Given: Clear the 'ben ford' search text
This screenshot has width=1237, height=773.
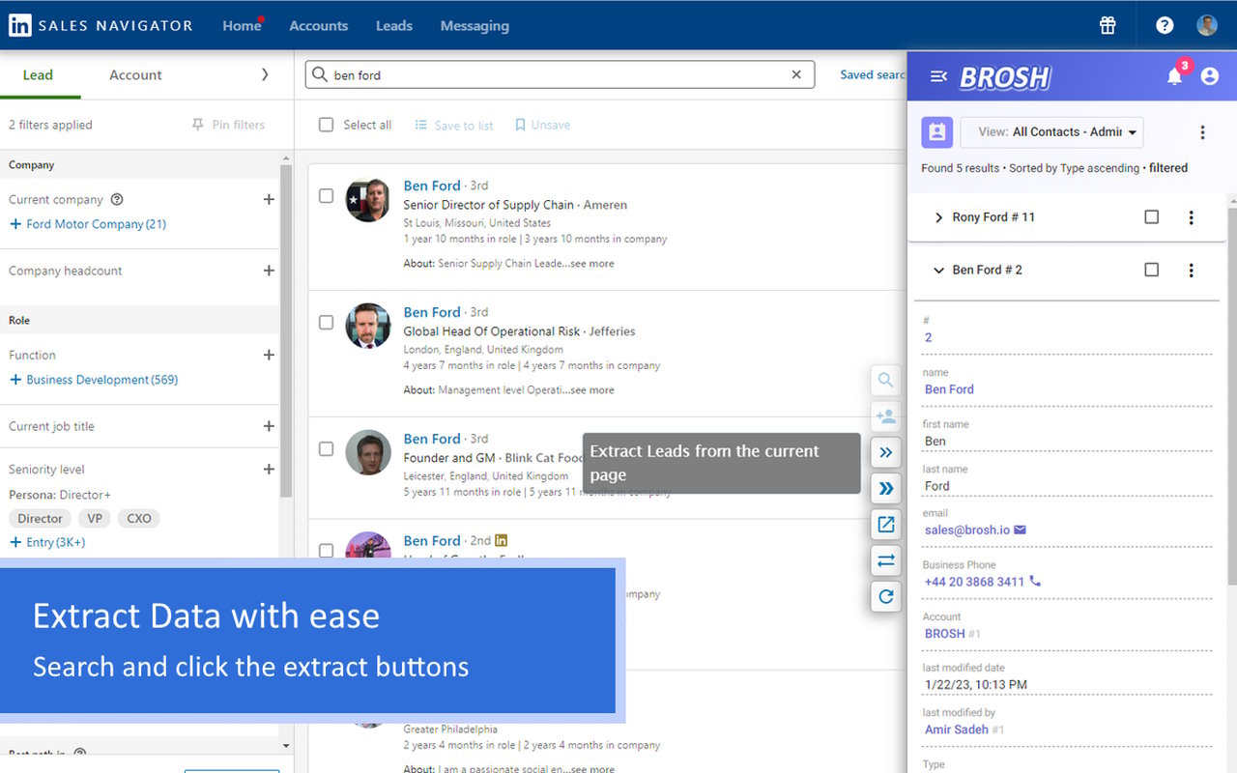Looking at the screenshot, I should (x=796, y=74).
